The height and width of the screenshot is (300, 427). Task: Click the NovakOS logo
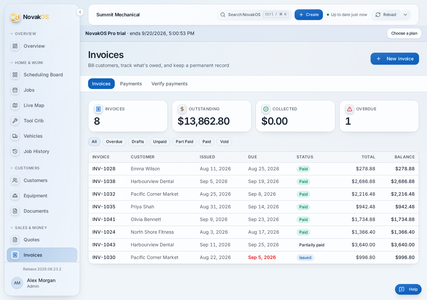30,17
